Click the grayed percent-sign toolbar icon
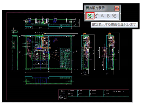Screen dimensions: 142x105 [114, 16]
